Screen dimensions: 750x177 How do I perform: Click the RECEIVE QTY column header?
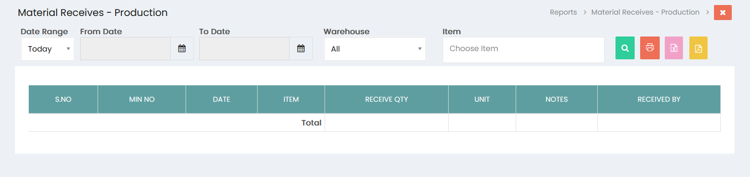click(387, 99)
